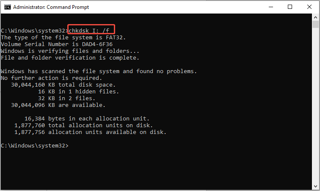Click the Volume Serial Number DAD4-6F36 line
Viewport: 320px width, 191px height.
[56, 44]
